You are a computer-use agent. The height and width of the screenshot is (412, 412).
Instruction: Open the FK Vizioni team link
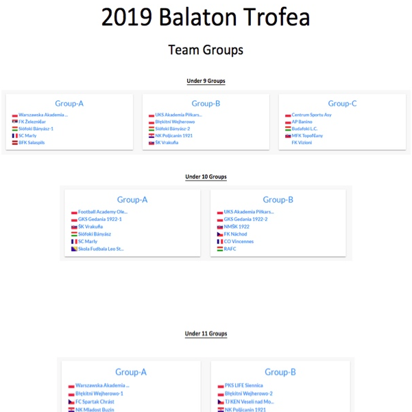[x=302, y=143]
